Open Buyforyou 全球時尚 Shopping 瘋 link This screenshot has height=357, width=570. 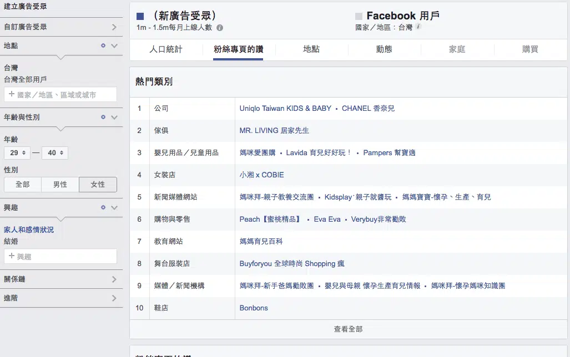click(x=292, y=263)
